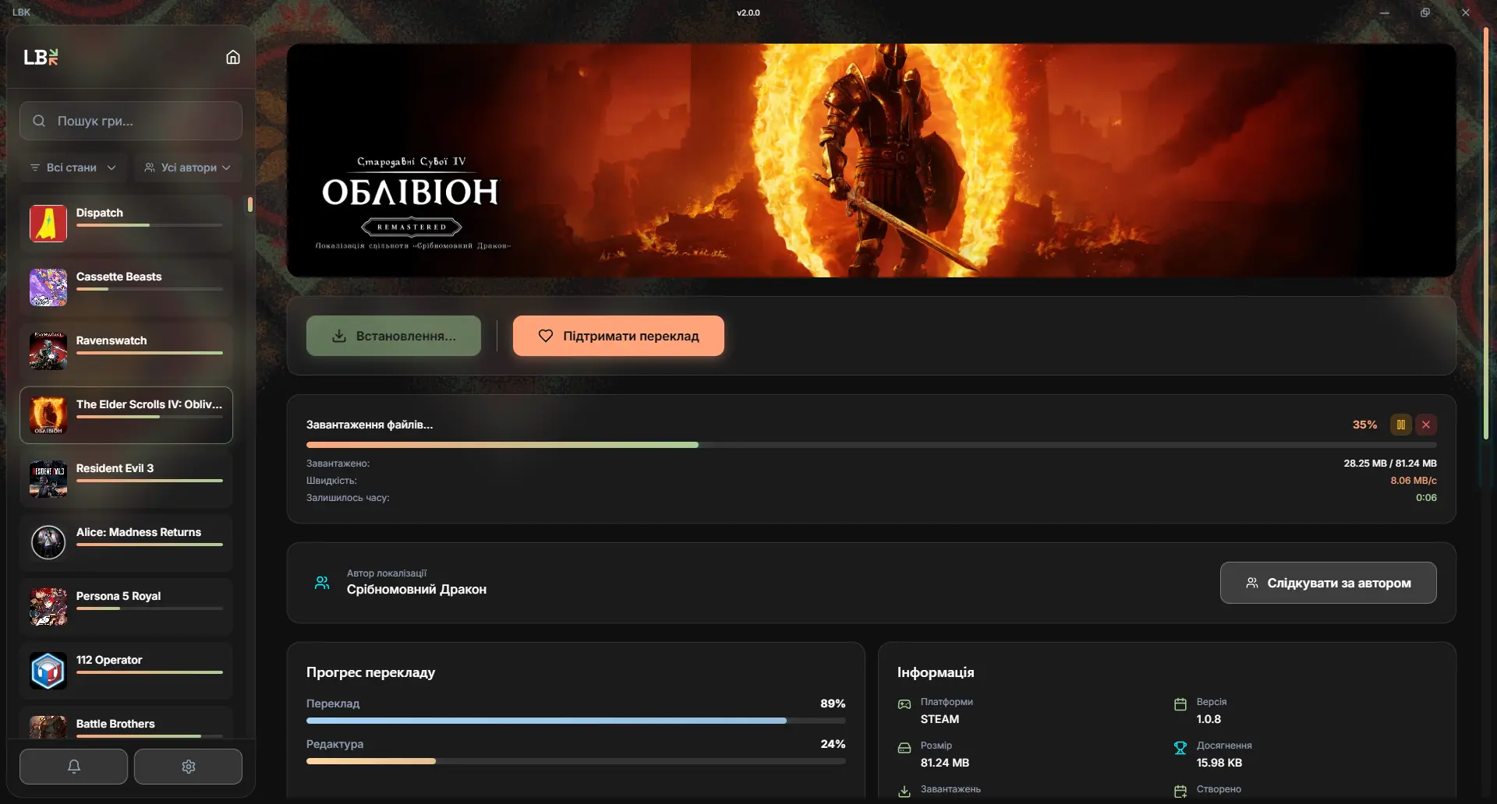This screenshot has height=804, width=1497.
Task: Select Resident Evil 3 from the sidebar
Action: coord(126,478)
